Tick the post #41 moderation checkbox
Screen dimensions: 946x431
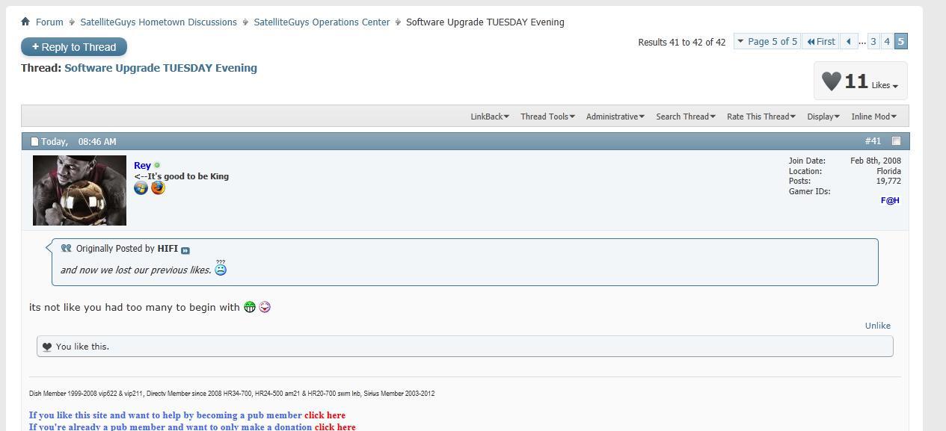pos(896,141)
